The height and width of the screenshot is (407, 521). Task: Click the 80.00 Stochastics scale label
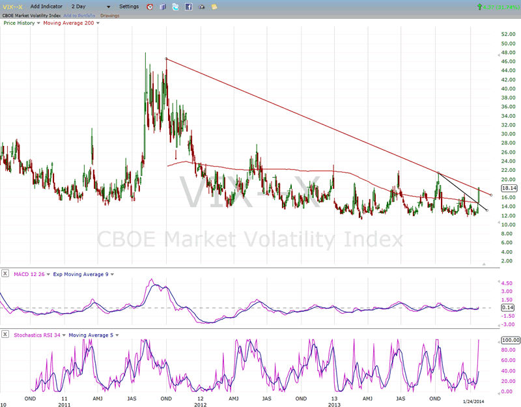click(x=508, y=350)
